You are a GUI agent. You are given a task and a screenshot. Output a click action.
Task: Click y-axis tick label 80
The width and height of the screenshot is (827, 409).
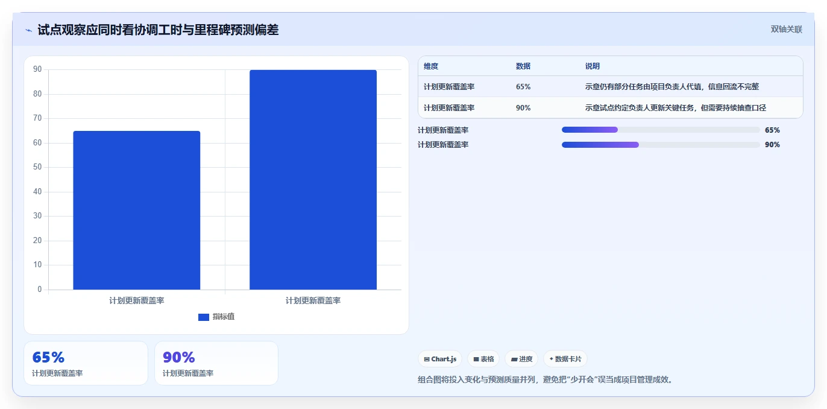point(37,94)
